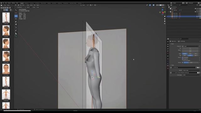Select the Measure tool in viewport toolbar
201x113 pixels.
(16, 34)
